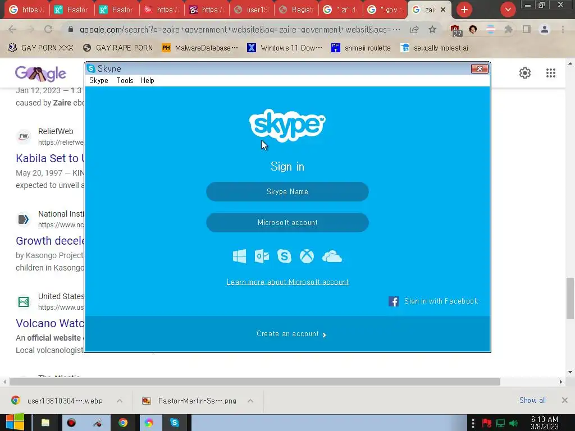The height and width of the screenshot is (431, 575).
Task: Click the vertical scrollbar thumb in Chrome
Action: (x=570, y=298)
